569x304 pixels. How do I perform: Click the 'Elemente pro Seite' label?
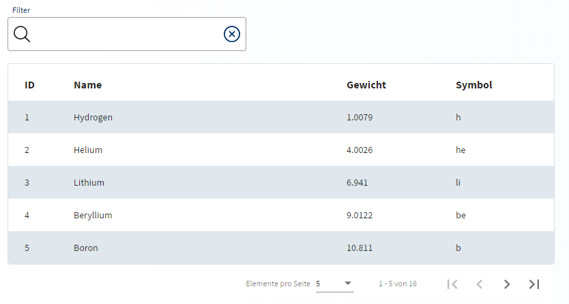(278, 284)
